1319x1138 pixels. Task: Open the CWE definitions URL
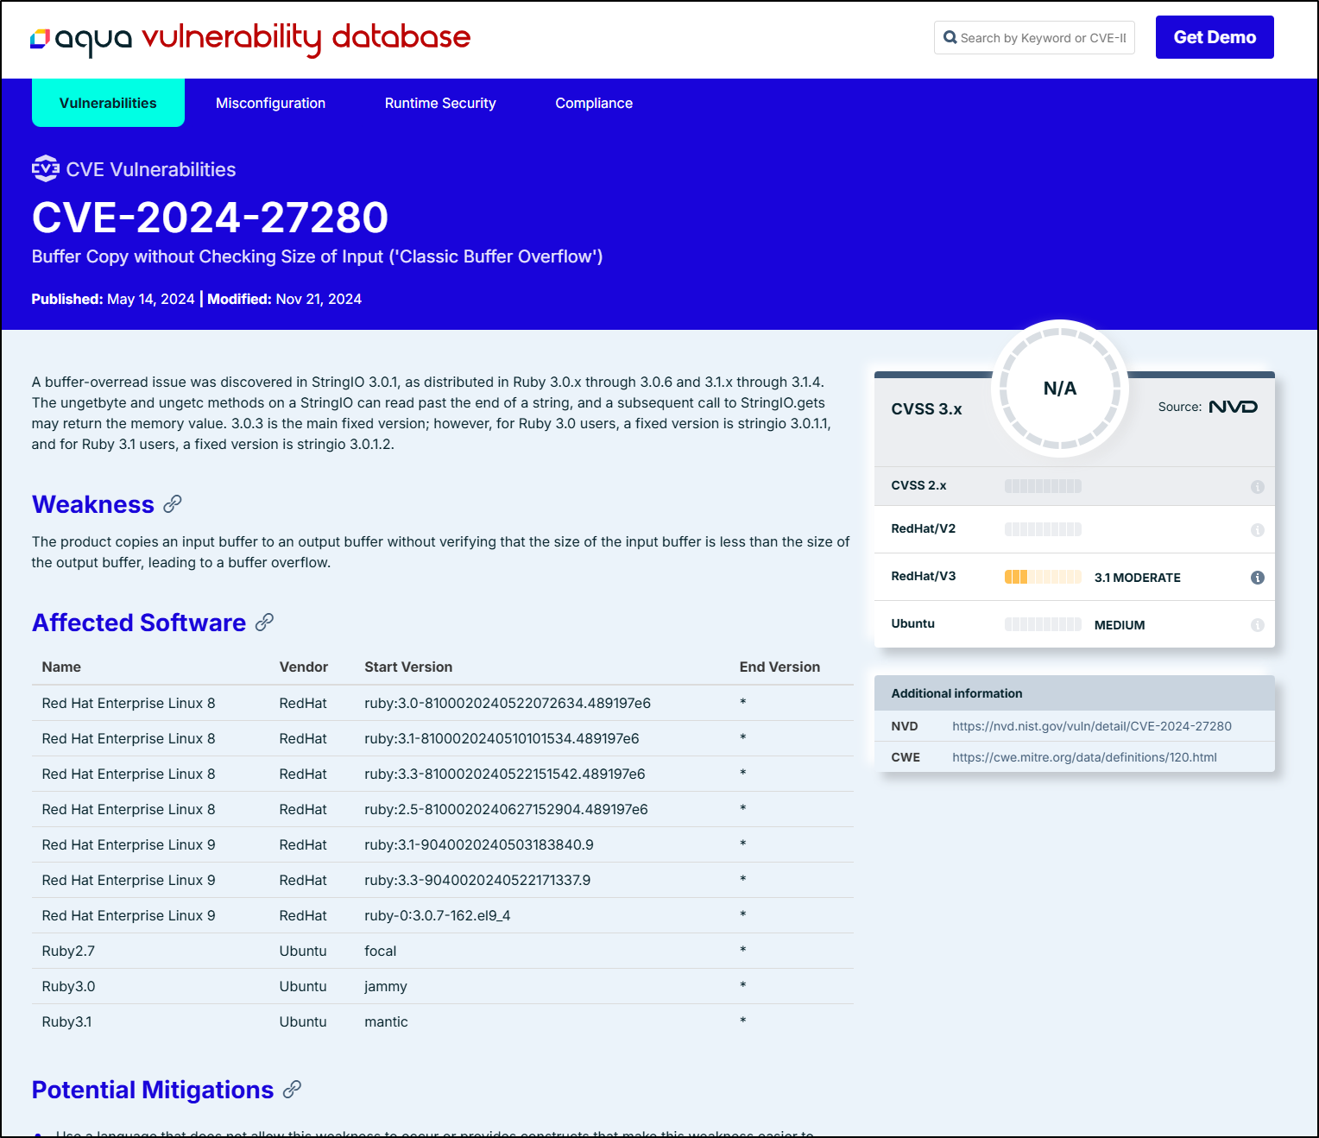(1084, 757)
